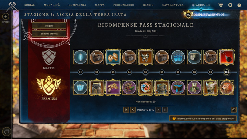The image size is (247, 139).
Task: Jump to the first rewards page
Action: coord(126,110)
